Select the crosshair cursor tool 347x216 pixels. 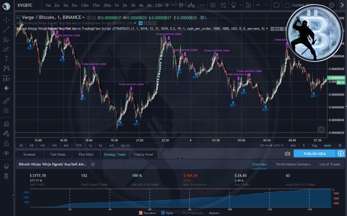point(6,20)
